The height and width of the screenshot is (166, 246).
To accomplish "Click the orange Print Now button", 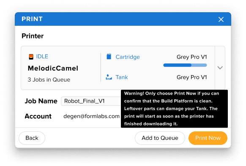I will 208,138.
